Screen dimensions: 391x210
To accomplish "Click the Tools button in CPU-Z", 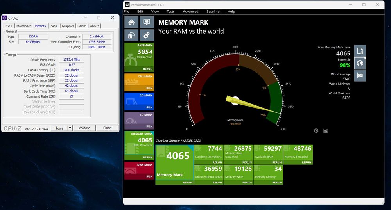I will 59,128.
